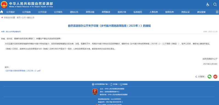Download the 乡村振兴用地政策指南 pdf attachment
This screenshot has height=105, width=219.
23,71
